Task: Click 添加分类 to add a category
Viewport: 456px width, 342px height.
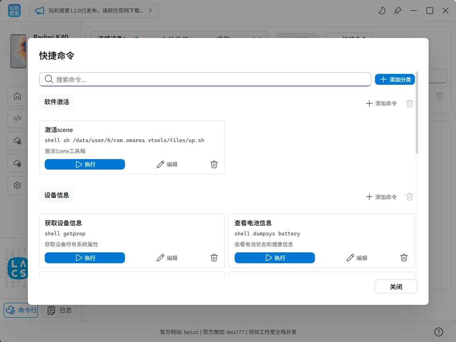Action: [395, 80]
